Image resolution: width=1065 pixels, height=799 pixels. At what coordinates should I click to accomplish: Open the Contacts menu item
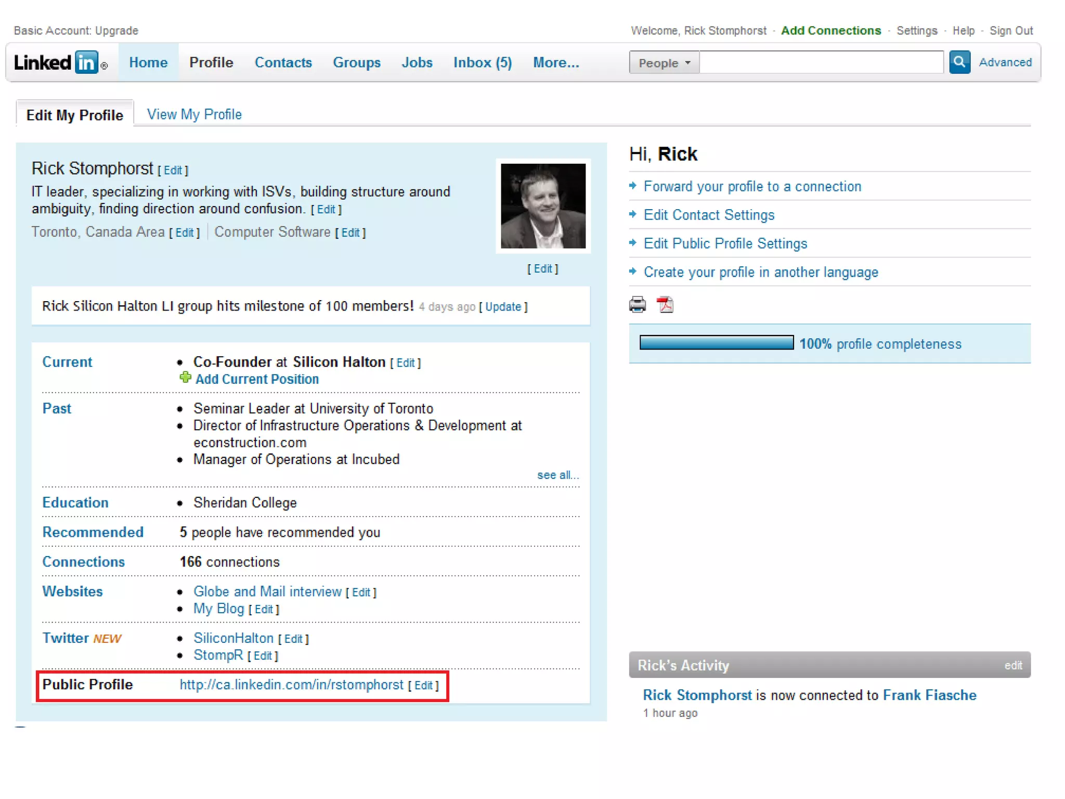(x=283, y=62)
